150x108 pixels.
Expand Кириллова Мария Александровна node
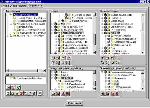pos(14,30)
